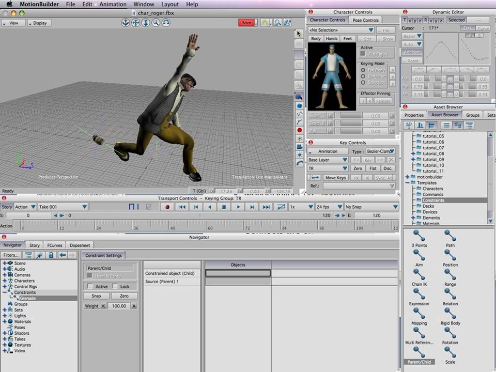This screenshot has height=372, width=496.
Task: Click the Filters button in Navigator
Action: tap(11, 255)
